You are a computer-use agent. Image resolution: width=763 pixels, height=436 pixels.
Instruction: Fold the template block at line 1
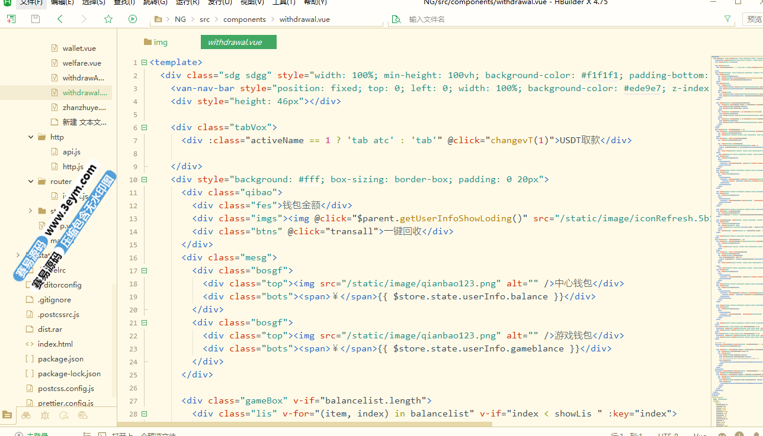(x=144, y=62)
